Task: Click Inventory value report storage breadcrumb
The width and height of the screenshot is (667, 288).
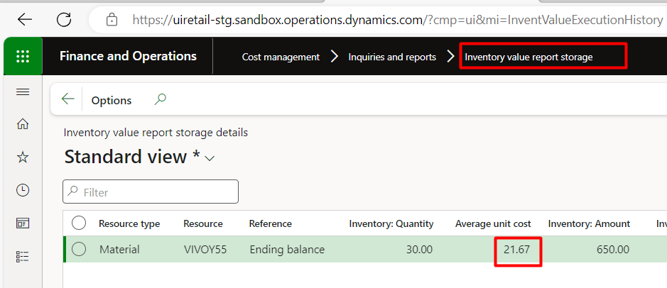Action: pos(528,57)
